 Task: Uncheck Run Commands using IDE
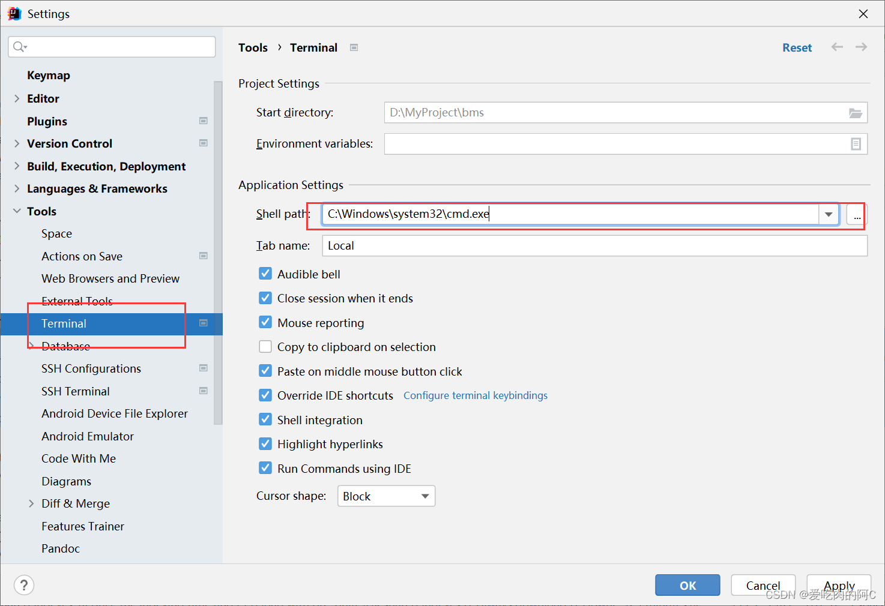(x=265, y=468)
